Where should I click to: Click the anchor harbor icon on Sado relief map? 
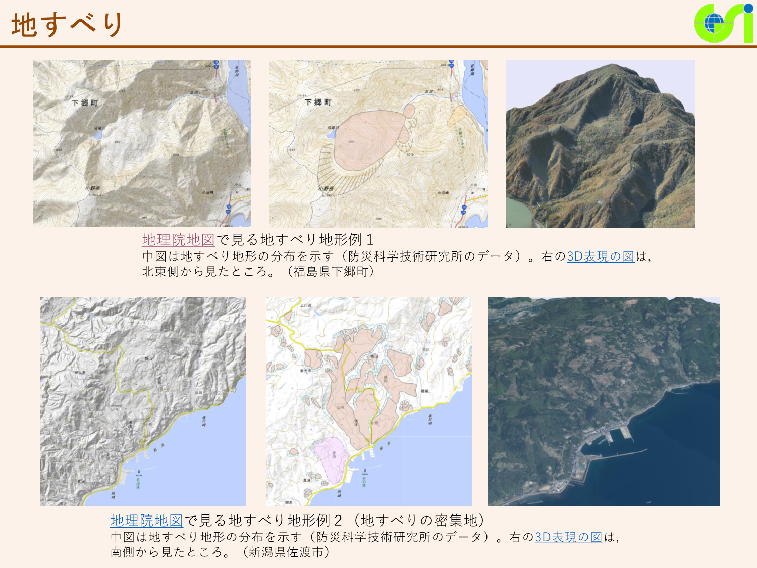(139, 473)
